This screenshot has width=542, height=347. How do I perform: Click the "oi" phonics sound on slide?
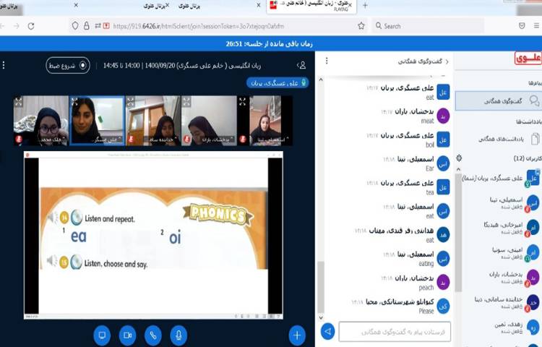[175, 238]
